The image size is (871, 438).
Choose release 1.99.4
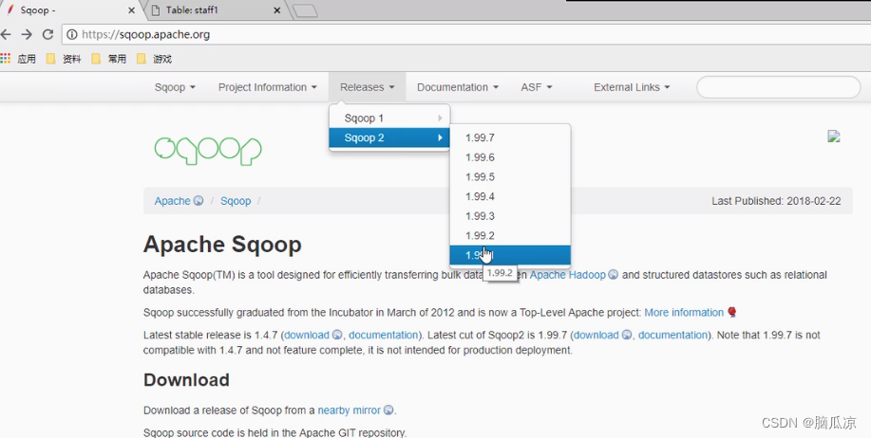[510, 196]
